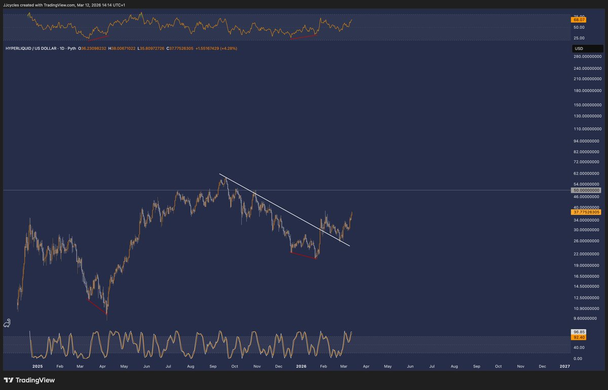The width and height of the screenshot is (608, 390).
Task: Click the 19.00000000 price axis label
Action: coord(588,265)
